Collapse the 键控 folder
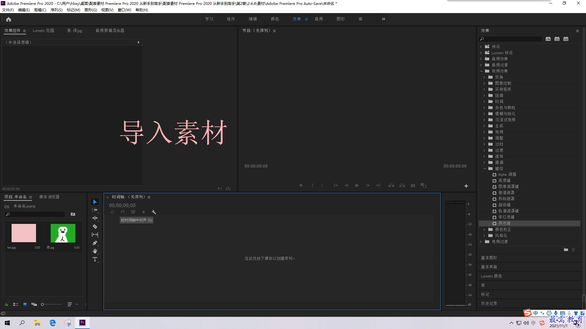 [x=485, y=168]
